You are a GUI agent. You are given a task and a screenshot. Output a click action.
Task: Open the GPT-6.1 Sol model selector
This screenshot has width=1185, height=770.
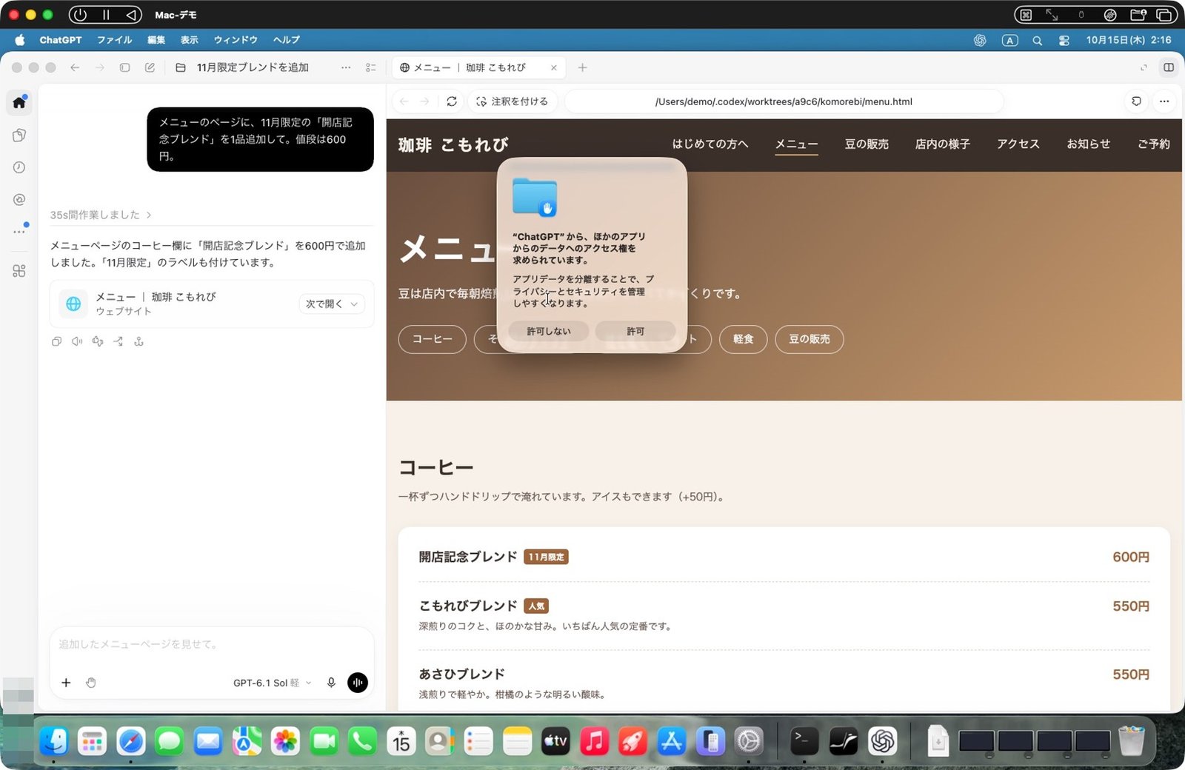point(272,683)
